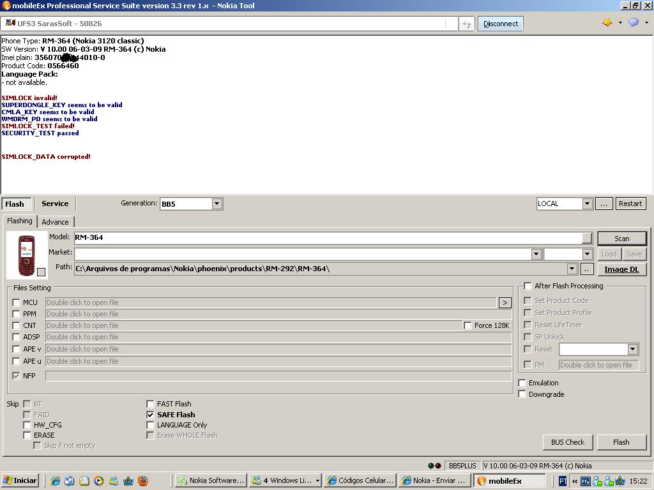Click the second Messenger tray icon

pos(609,481)
